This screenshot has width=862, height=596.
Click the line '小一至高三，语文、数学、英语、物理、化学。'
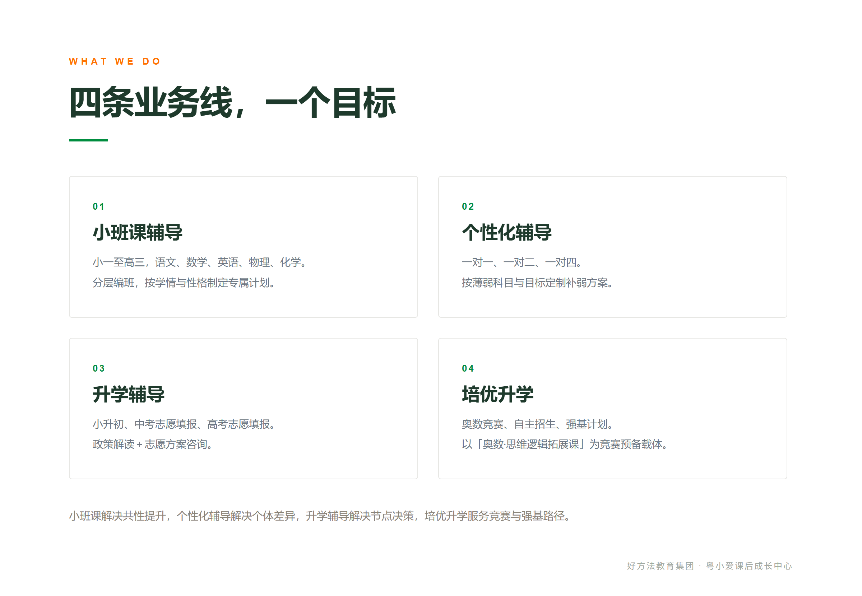click(x=200, y=262)
